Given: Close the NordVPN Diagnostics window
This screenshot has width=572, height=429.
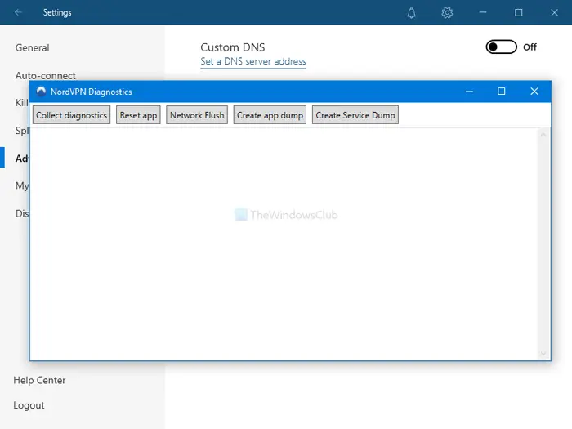Looking at the screenshot, I should 534,92.
